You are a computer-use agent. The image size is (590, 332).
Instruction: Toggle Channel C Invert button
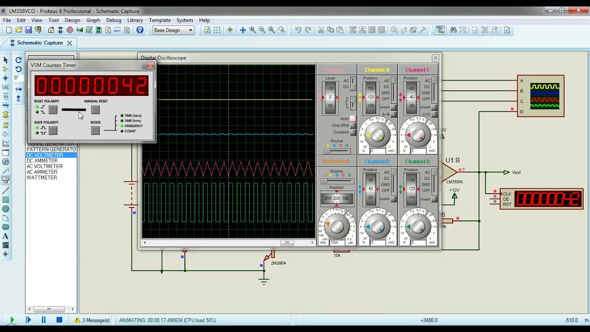434,107
